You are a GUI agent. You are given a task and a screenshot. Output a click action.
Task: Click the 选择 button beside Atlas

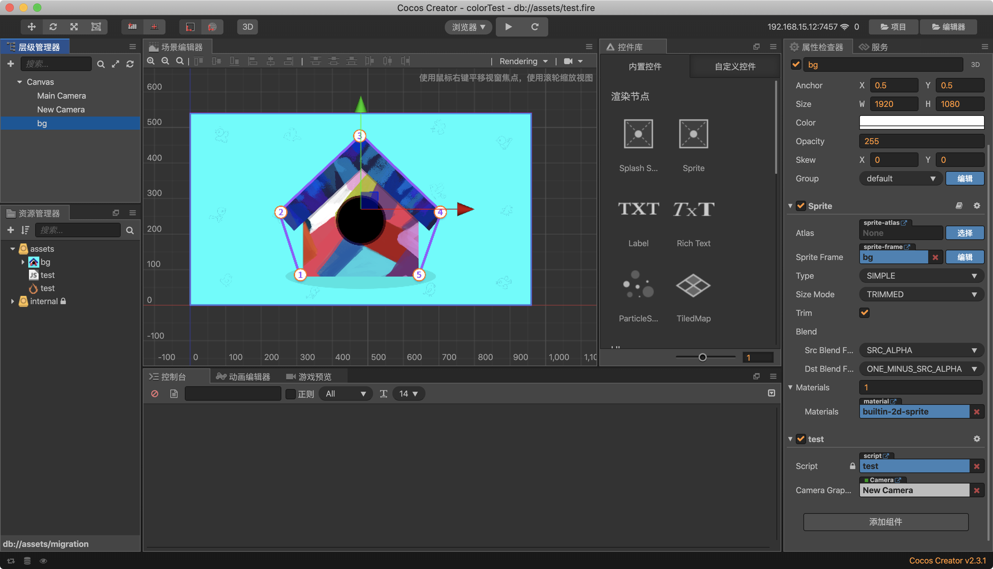coord(964,233)
